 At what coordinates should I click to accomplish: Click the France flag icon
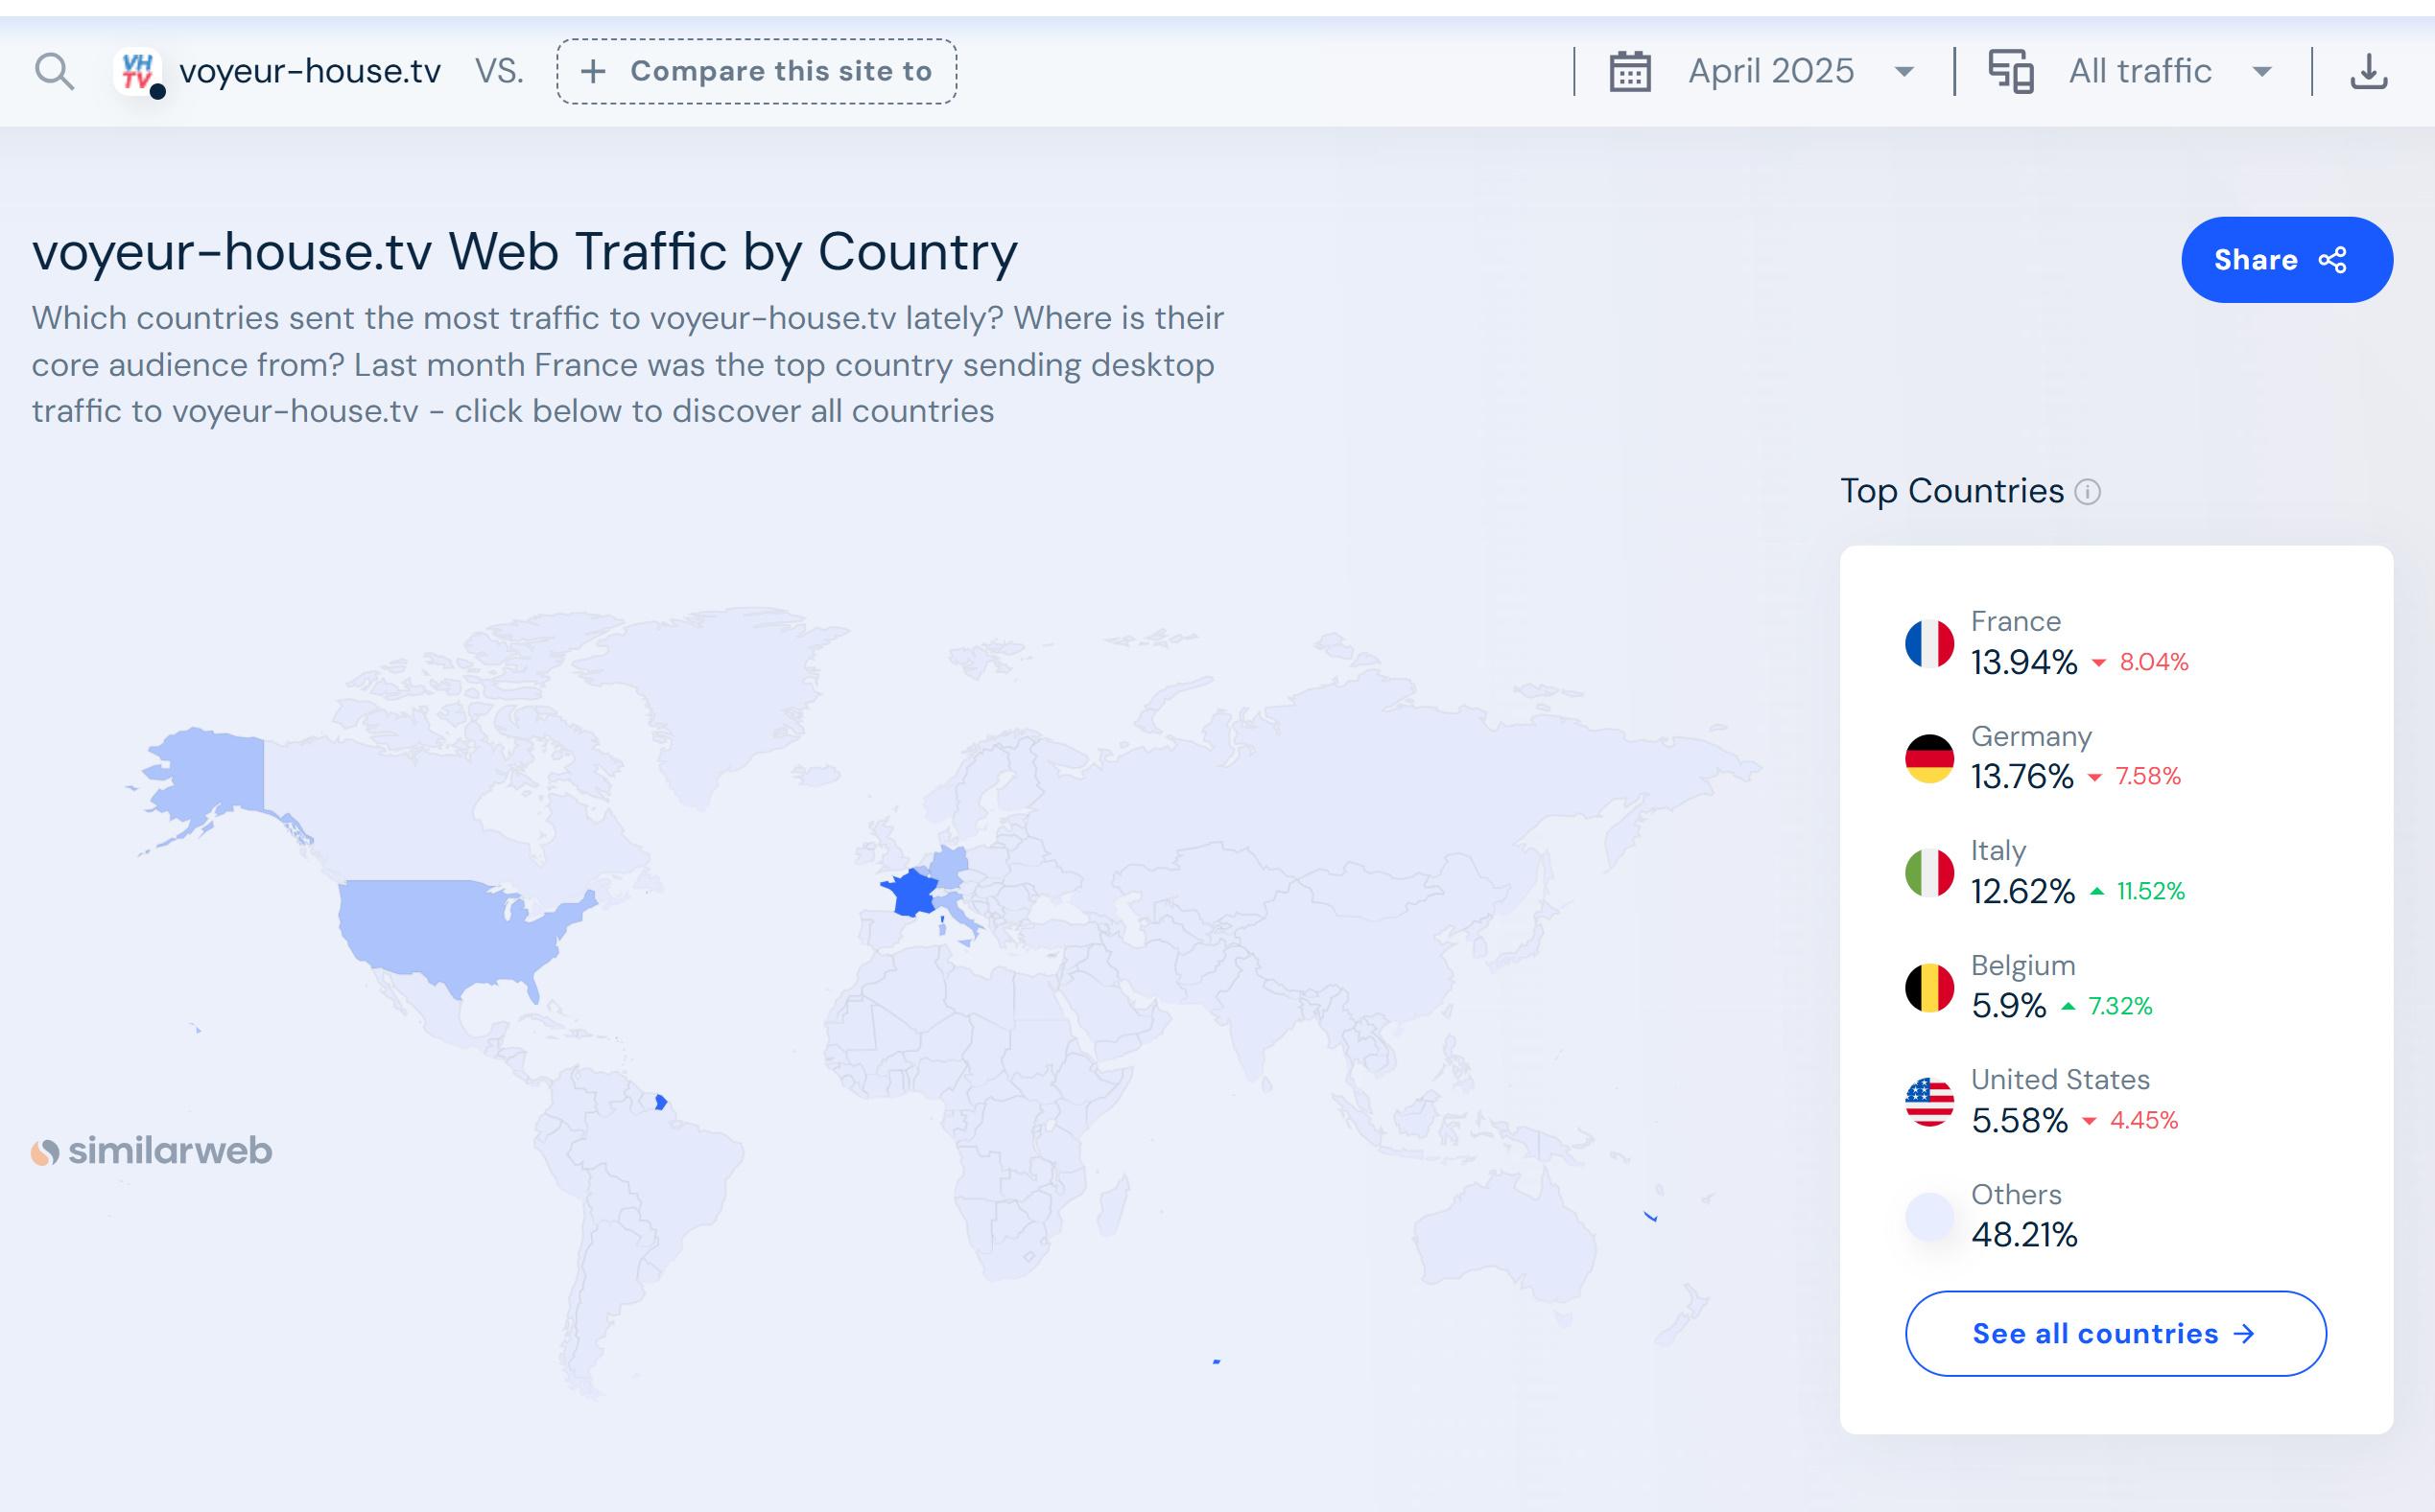(1928, 643)
